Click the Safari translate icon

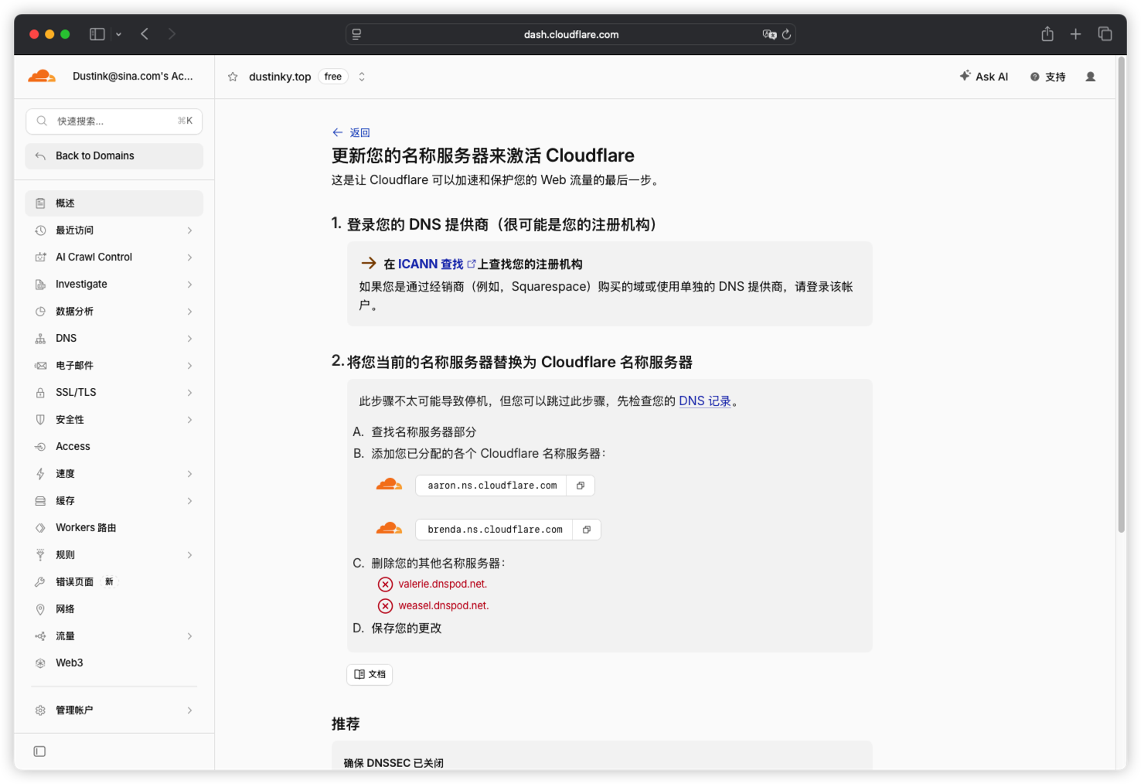coord(769,34)
